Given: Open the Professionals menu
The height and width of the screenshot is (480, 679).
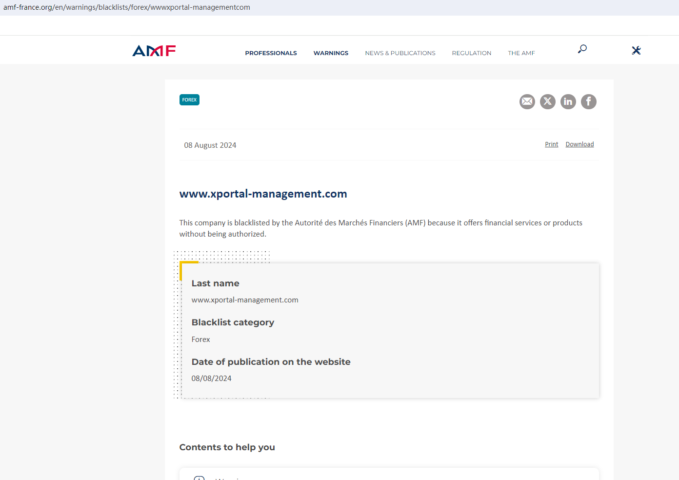Looking at the screenshot, I should point(271,53).
